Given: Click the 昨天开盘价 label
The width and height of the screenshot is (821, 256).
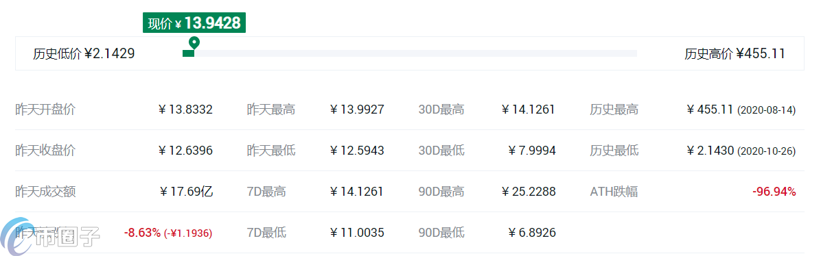Looking at the screenshot, I should (45, 110).
